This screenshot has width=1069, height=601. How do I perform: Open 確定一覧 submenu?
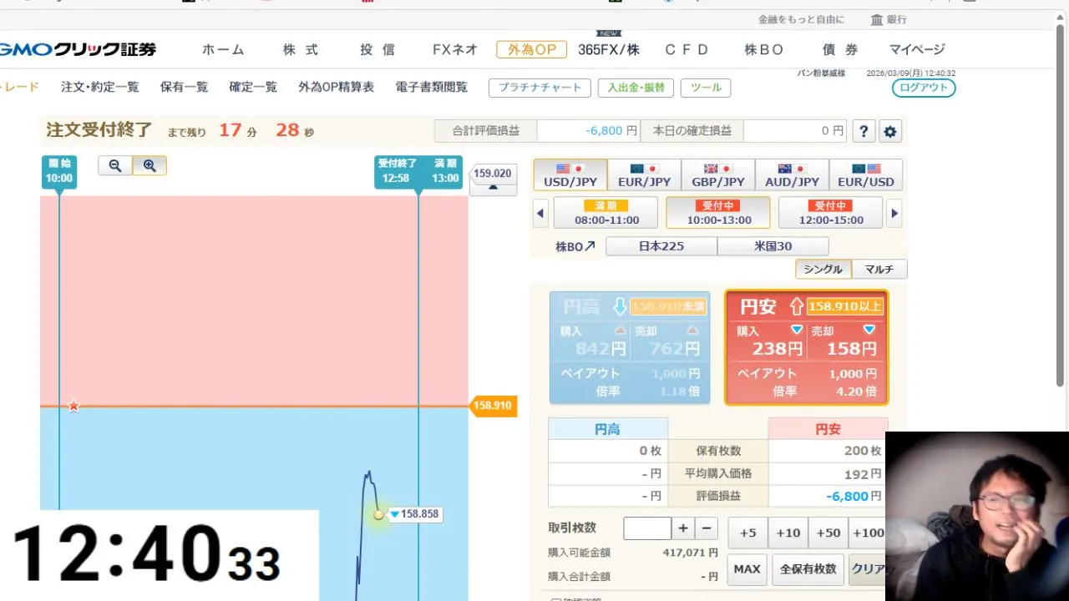point(254,87)
